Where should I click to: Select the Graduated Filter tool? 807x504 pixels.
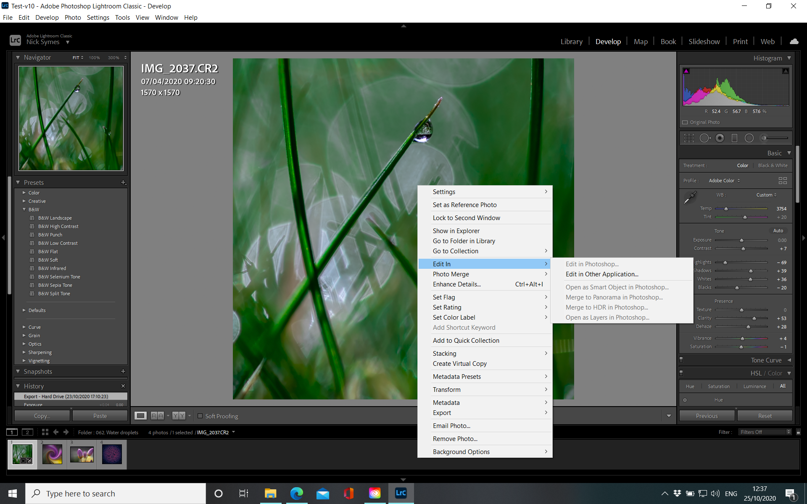pos(734,138)
